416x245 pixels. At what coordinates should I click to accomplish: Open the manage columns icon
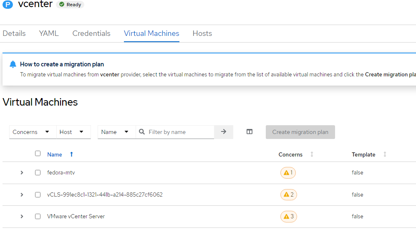pyautogui.click(x=250, y=131)
